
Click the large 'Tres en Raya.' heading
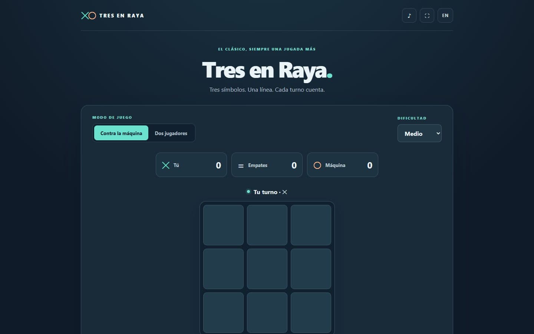pos(267,70)
